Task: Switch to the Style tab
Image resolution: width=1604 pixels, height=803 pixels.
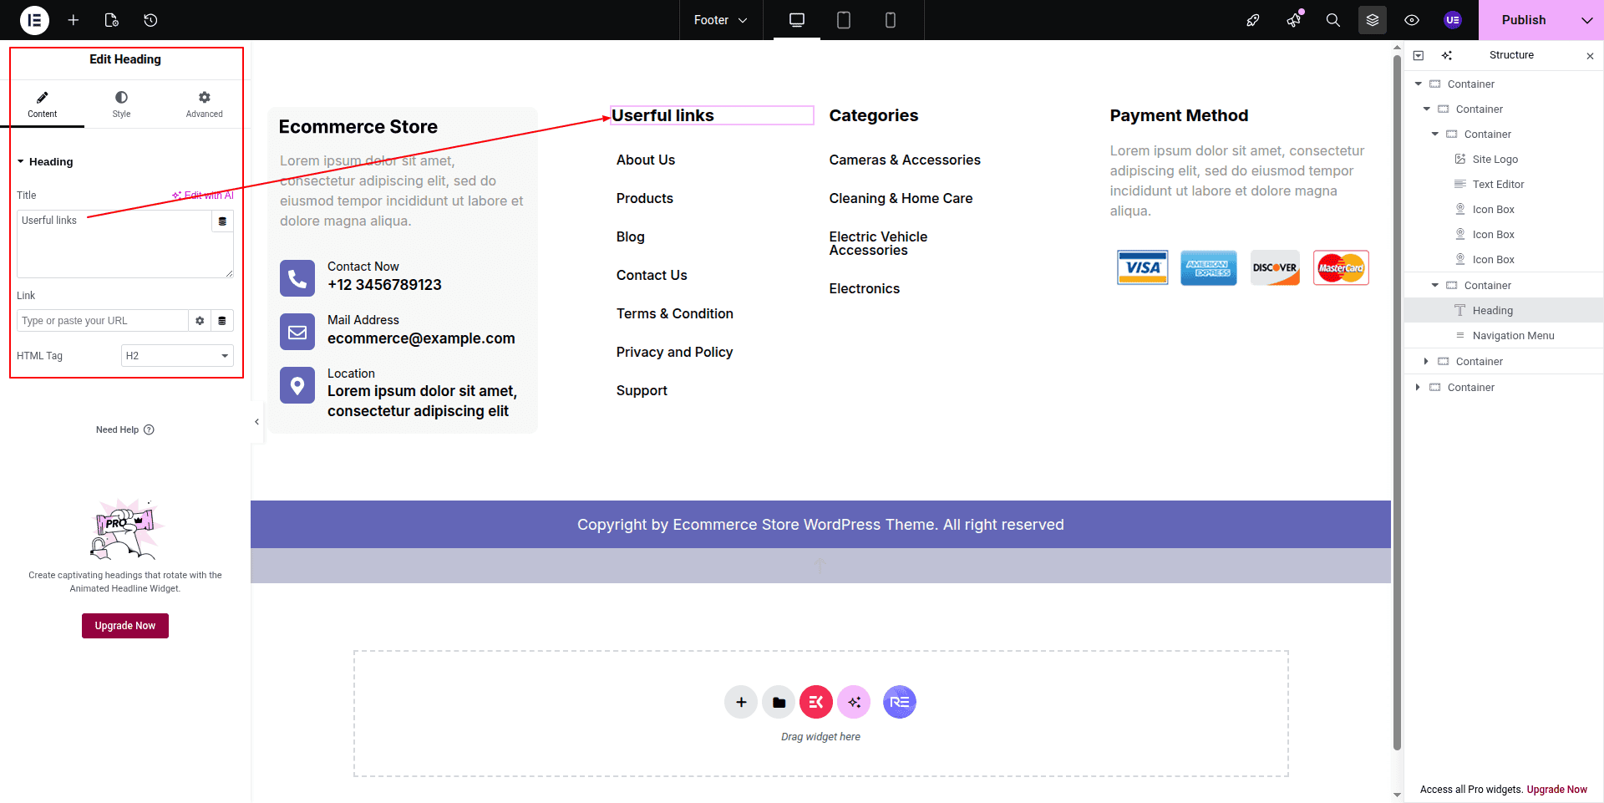Action: 121,104
